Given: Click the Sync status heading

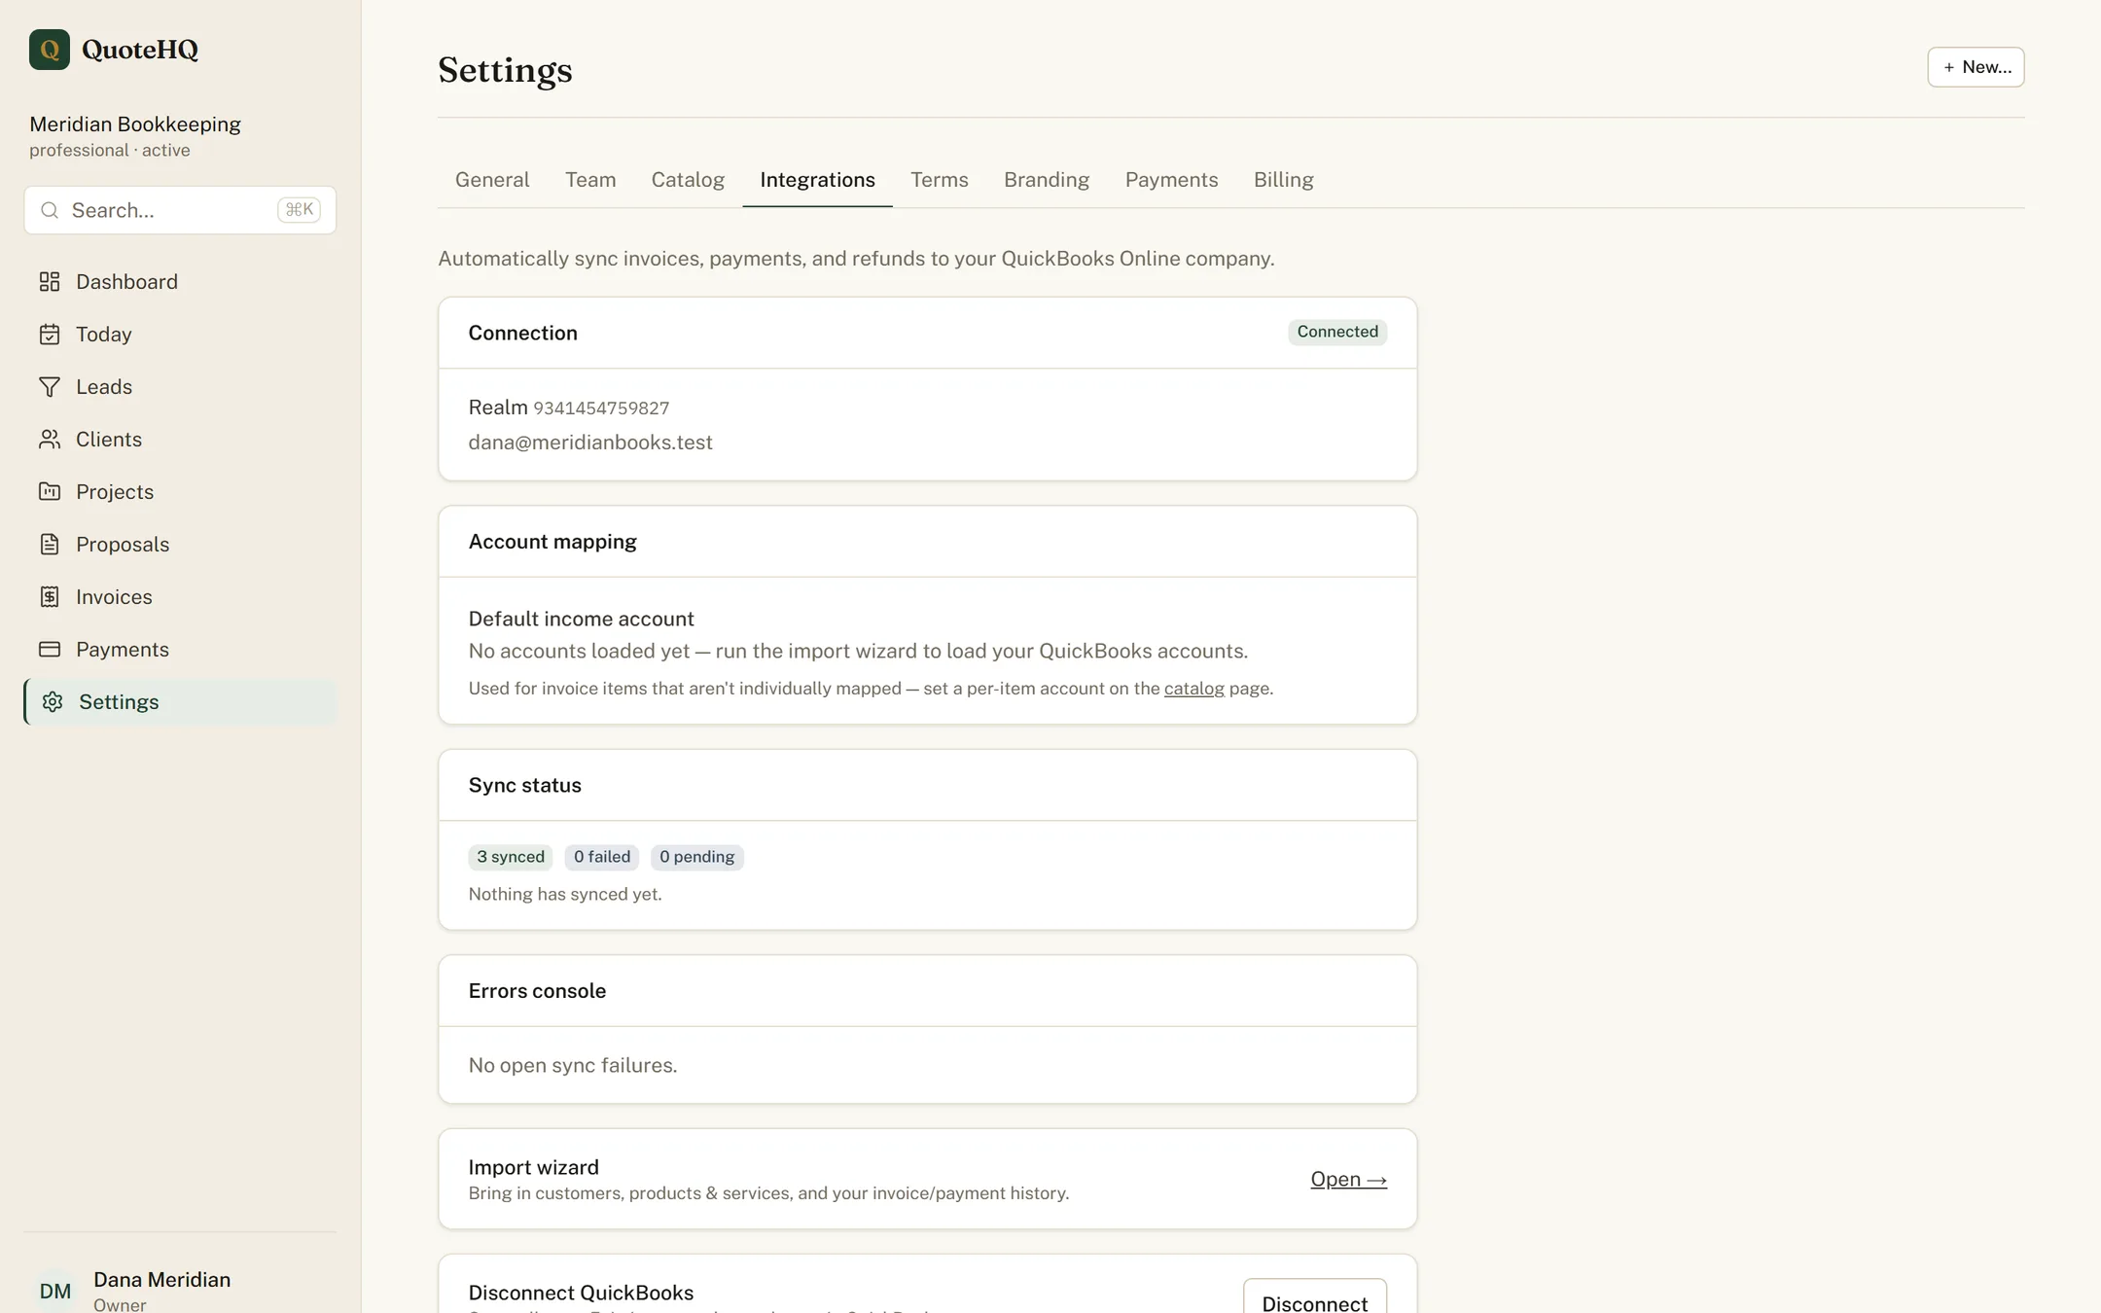Looking at the screenshot, I should pos(525,786).
